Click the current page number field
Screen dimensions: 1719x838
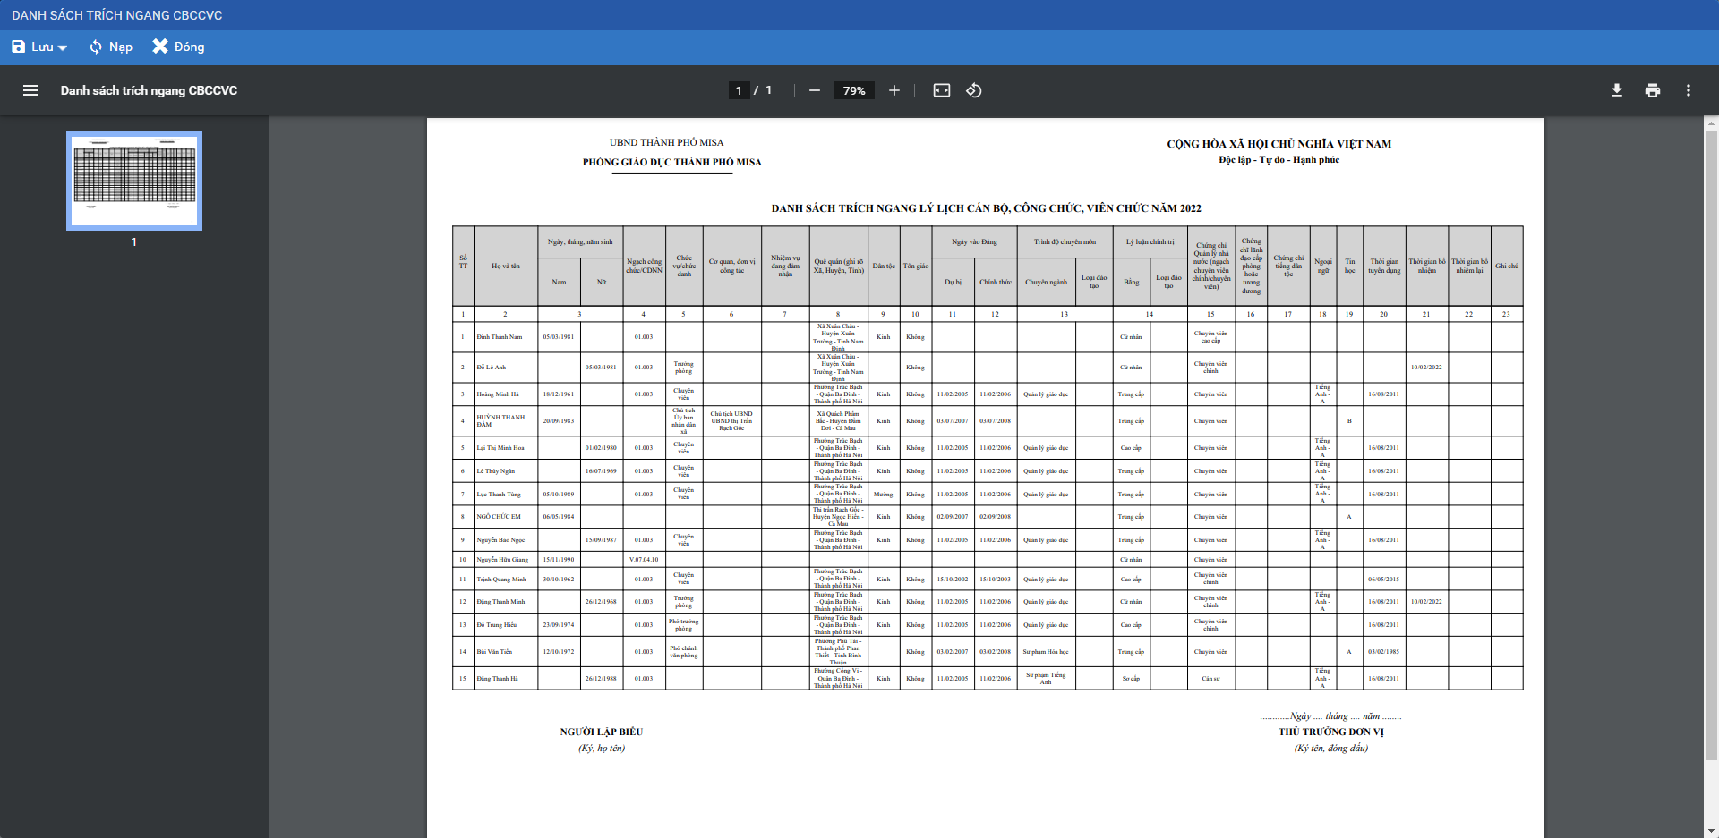(739, 90)
